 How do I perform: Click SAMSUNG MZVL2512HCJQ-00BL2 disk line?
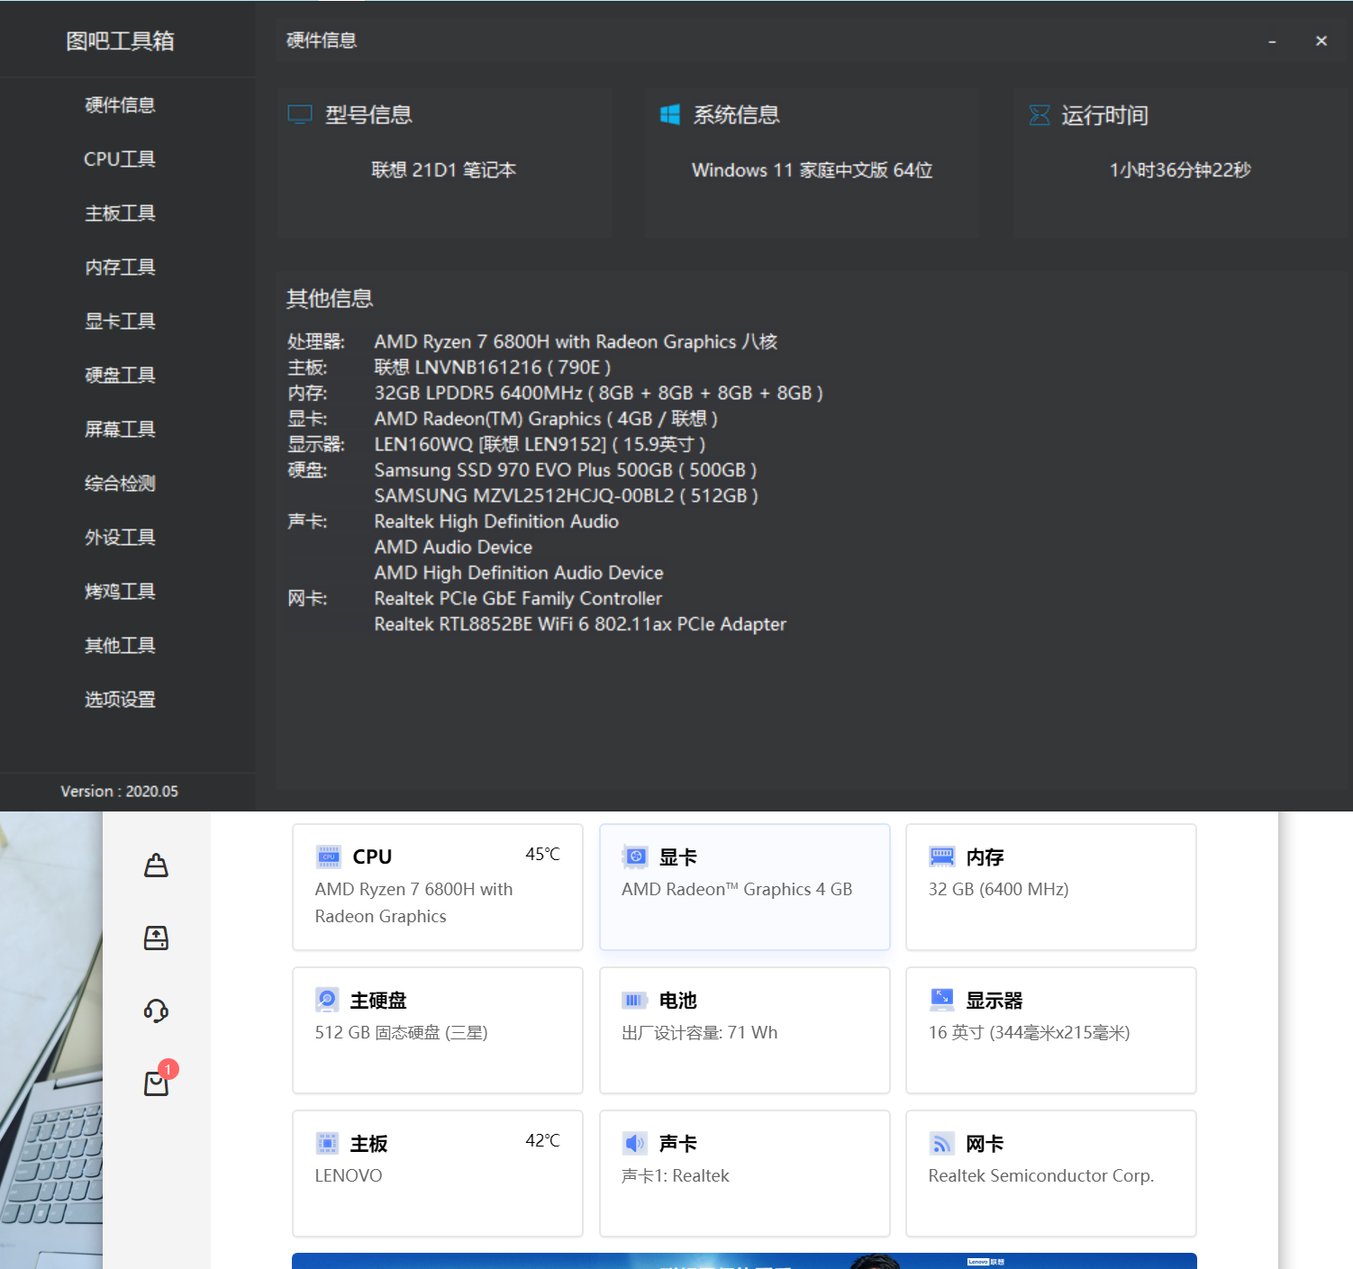(x=566, y=496)
